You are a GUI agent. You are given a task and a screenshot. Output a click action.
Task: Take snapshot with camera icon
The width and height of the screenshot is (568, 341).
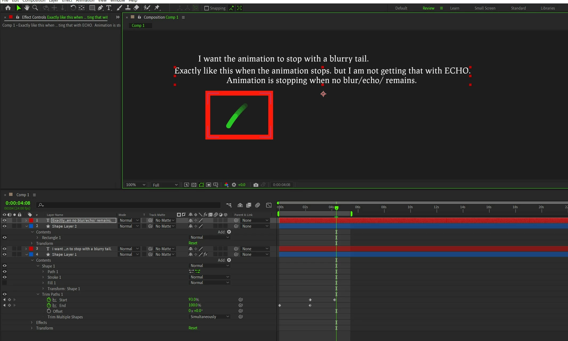tap(256, 185)
